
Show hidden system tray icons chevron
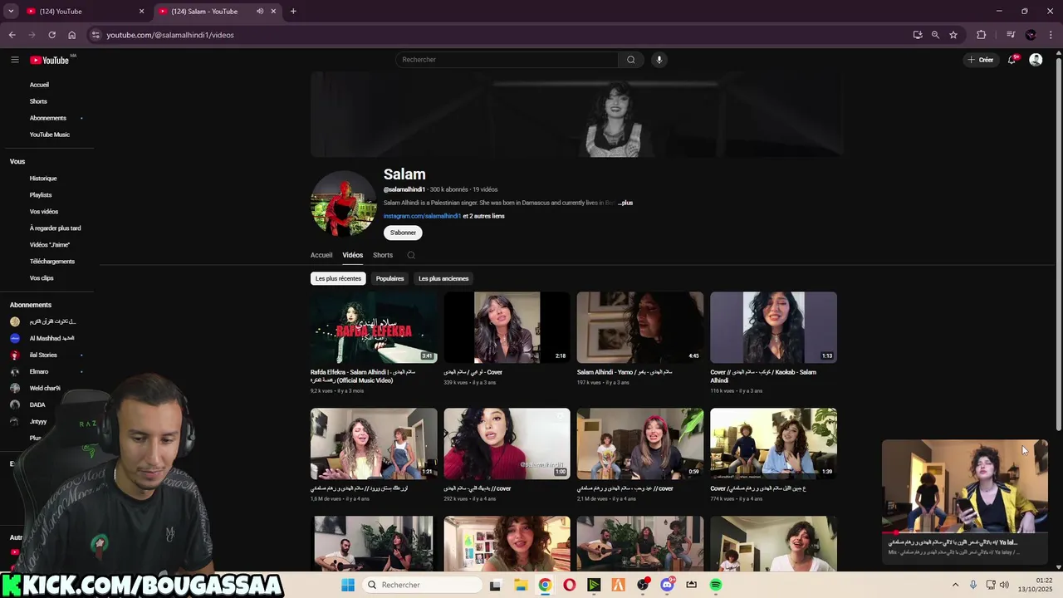955,585
